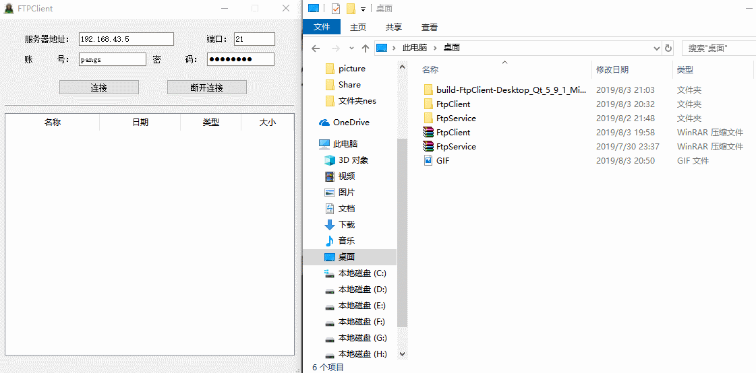Select the picture folder in navigation pane
The width and height of the screenshot is (756, 373).
coord(351,69)
